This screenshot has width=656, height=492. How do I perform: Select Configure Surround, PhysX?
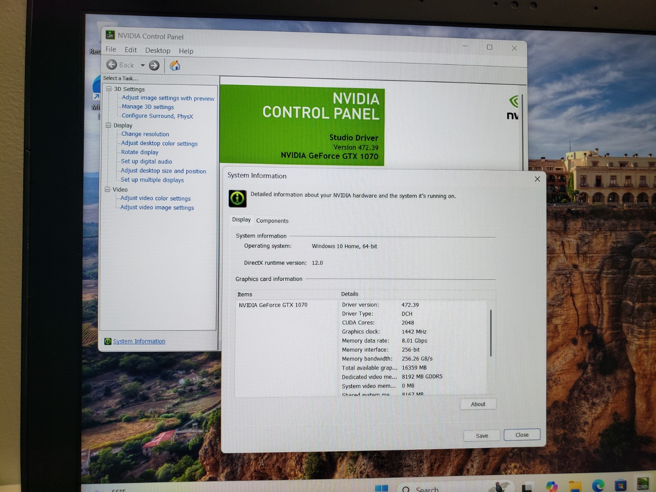(157, 116)
